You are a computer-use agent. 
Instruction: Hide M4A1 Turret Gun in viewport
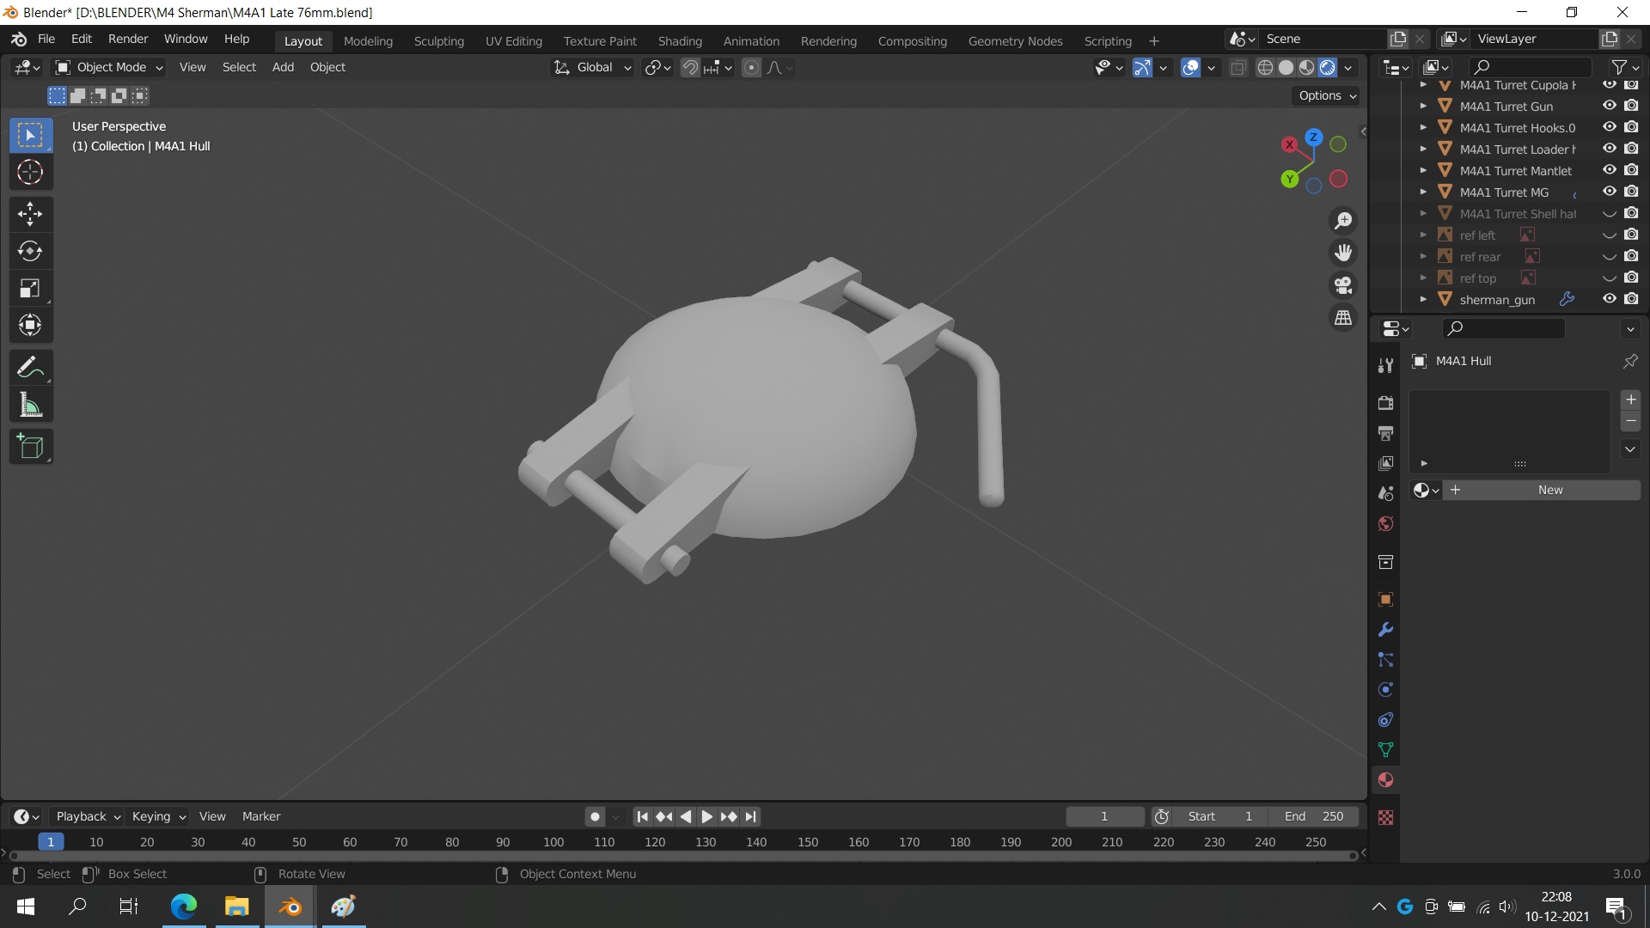coord(1609,106)
